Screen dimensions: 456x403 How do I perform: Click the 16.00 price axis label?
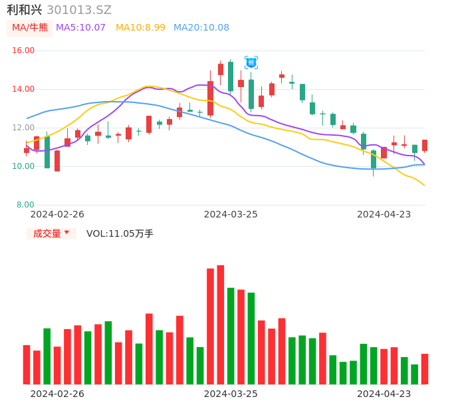pyautogui.click(x=23, y=51)
